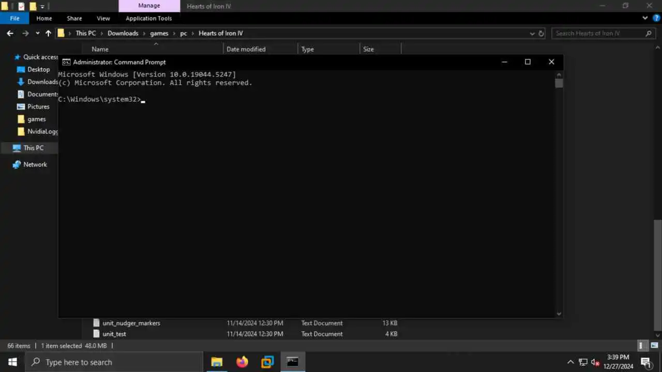Screen dimensions: 662x372
Task: Launch Firefox from the taskbar
Action: pos(242,362)
